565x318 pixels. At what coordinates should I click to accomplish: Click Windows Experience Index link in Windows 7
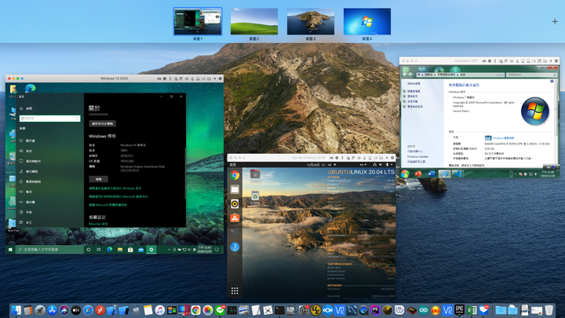coord(503,138)
